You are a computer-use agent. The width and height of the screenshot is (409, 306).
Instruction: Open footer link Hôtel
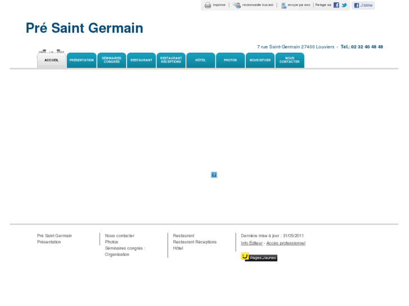[x=178, y=248]
